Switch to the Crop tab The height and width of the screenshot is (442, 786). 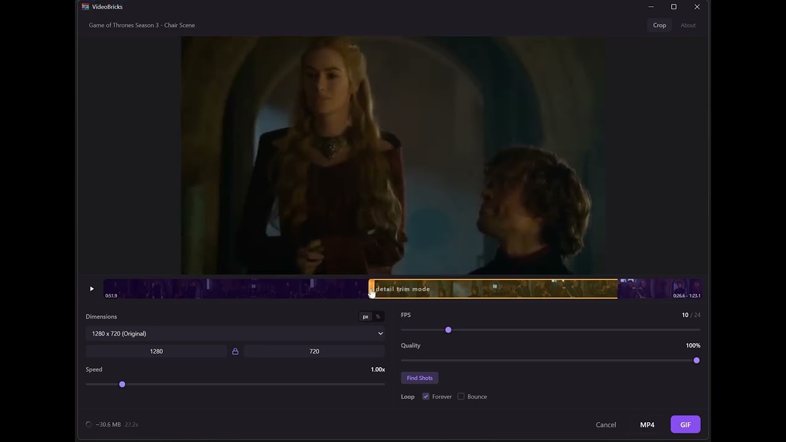(x=660, y=25)
